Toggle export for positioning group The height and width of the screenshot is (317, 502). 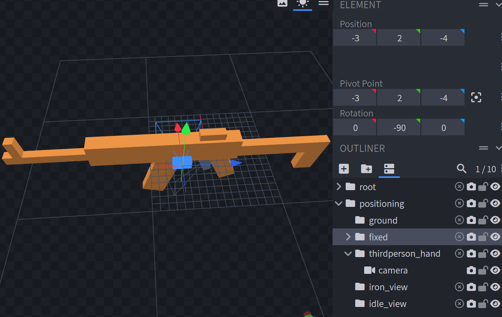pos(460,203)
